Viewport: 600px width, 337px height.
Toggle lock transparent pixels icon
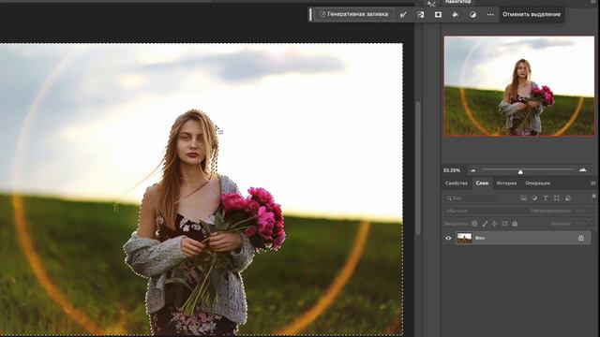pyautogui.click(x=474, y=224)
